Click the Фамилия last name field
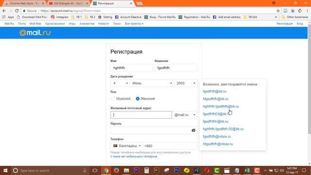Screen dimensions: 311x175 pos(176,68)
